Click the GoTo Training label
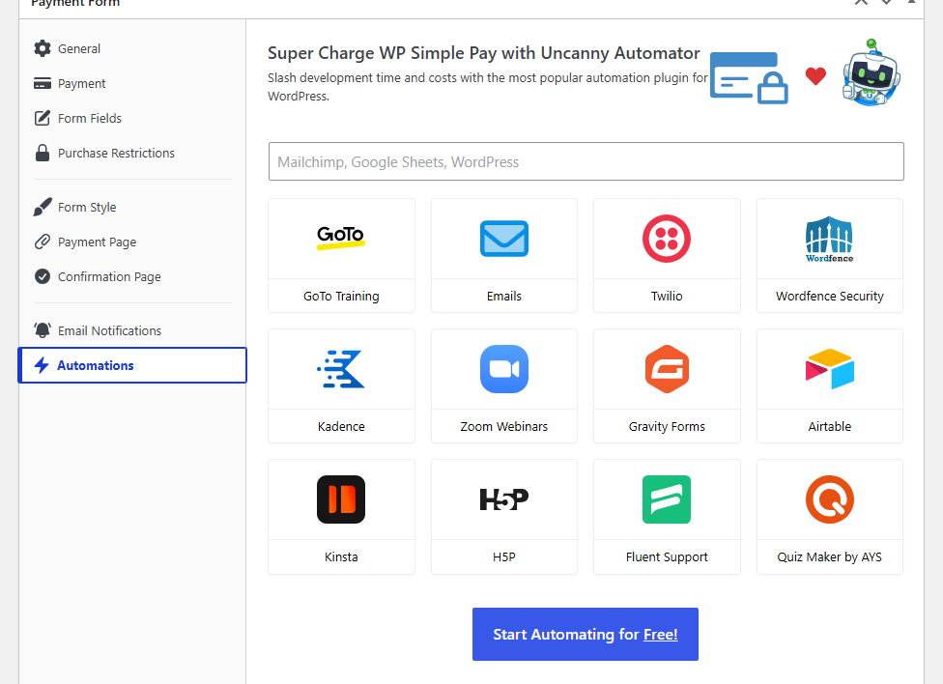The width and height of the screenshot is (943, 684). click(x=341, y=296)
